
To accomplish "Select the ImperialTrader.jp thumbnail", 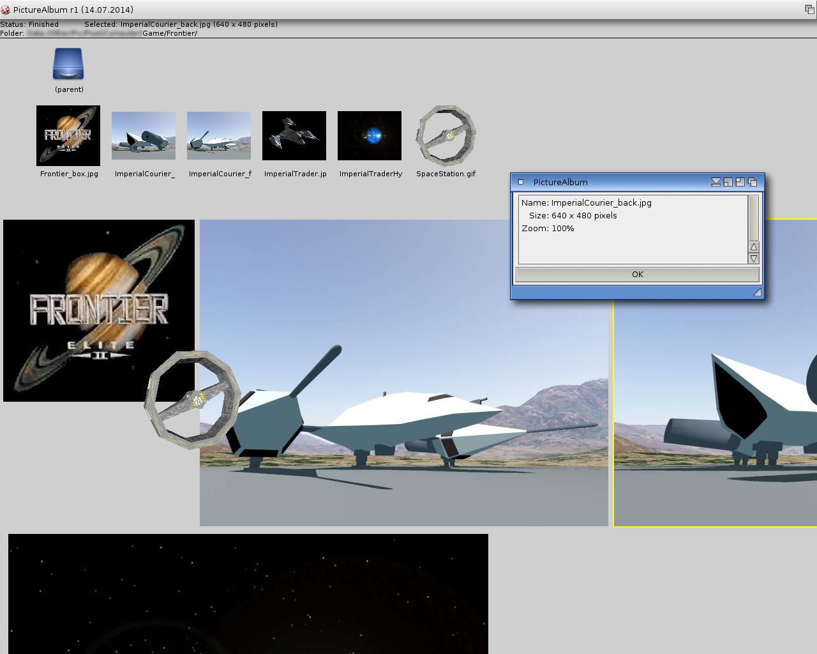I will pyautogui.click(x=294, y=135).
